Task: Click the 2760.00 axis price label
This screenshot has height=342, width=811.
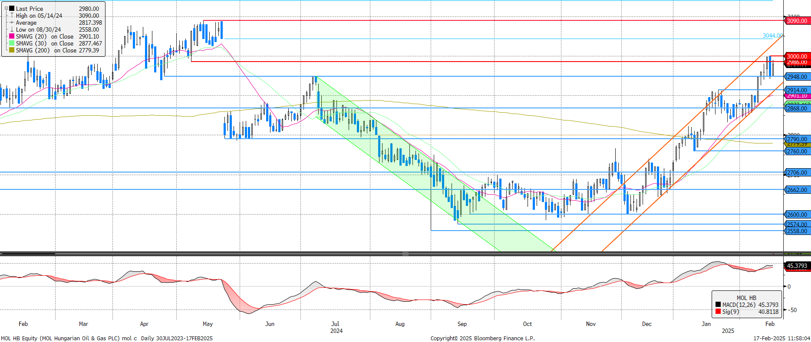Action: click(x=798, y=151)
